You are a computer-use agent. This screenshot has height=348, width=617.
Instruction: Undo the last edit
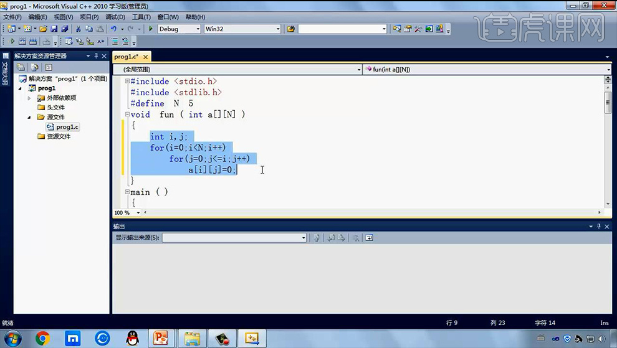click(113, 29)
